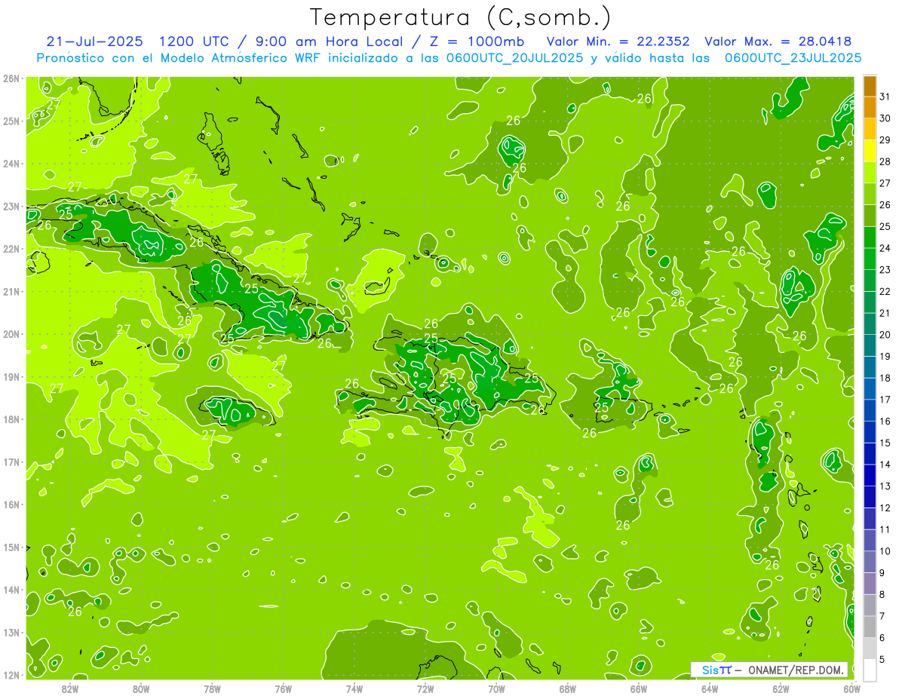The height and width of the screenshot is (699, 905).
Task: Click the latitude axis label "23N"
Action: (11, 207)
